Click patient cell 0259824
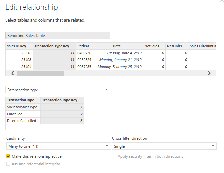Screen dimensions: 224x173 click(x=86, y=60)
